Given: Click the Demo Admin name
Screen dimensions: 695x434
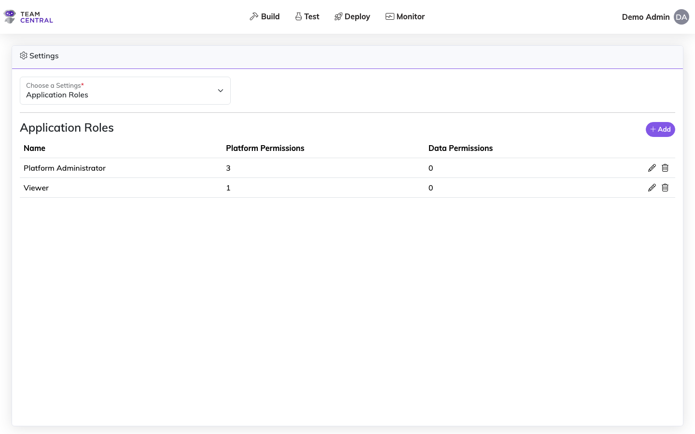Looking at the screenshot, I should (646, 16).
